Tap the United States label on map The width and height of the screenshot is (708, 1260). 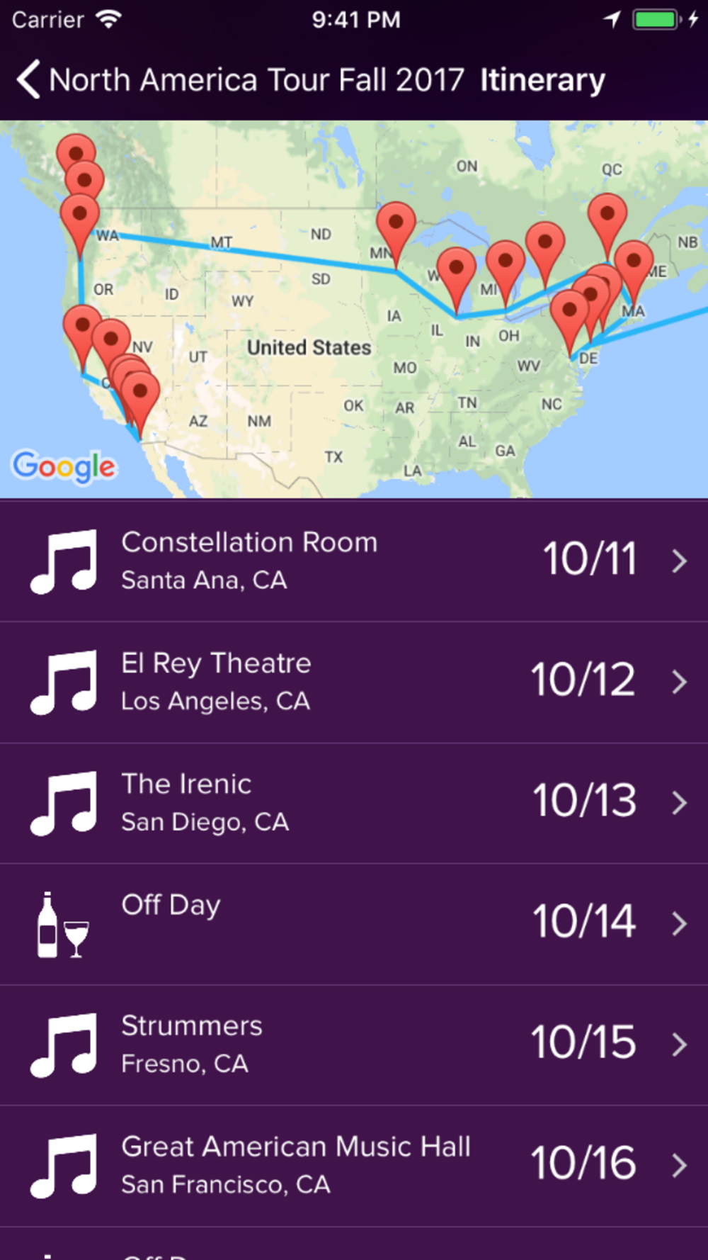[x=309, y=347]
